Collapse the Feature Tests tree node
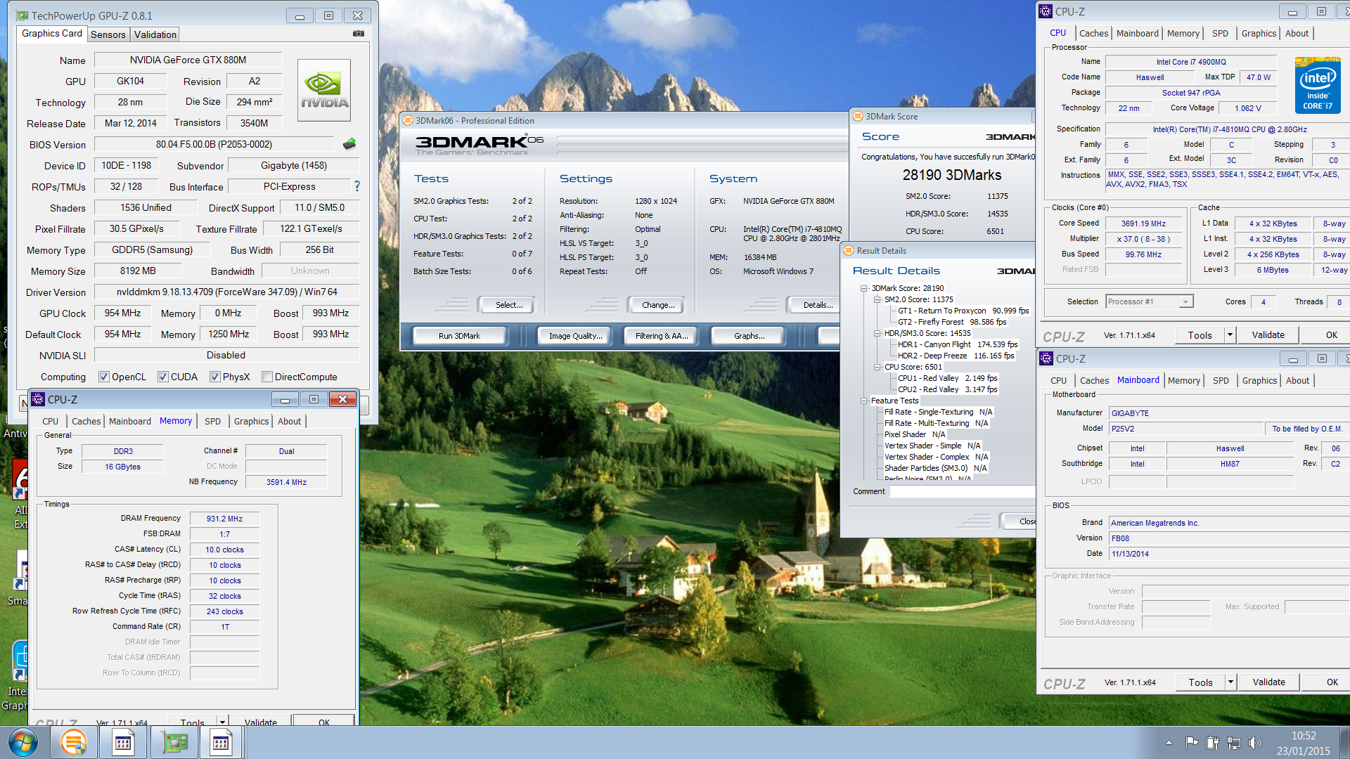Screen dimensions: 1350x759 click(x=864, y=401)
